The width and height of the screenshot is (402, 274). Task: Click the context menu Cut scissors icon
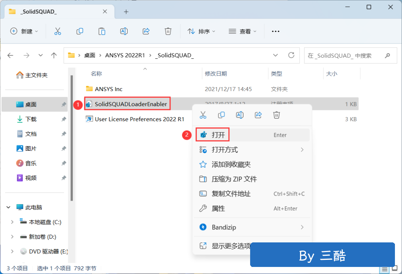tap(203, 115)
